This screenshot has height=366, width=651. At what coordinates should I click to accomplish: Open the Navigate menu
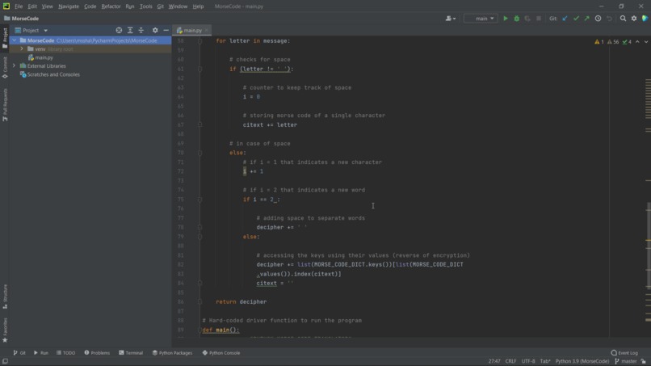[x=69, y=6]
